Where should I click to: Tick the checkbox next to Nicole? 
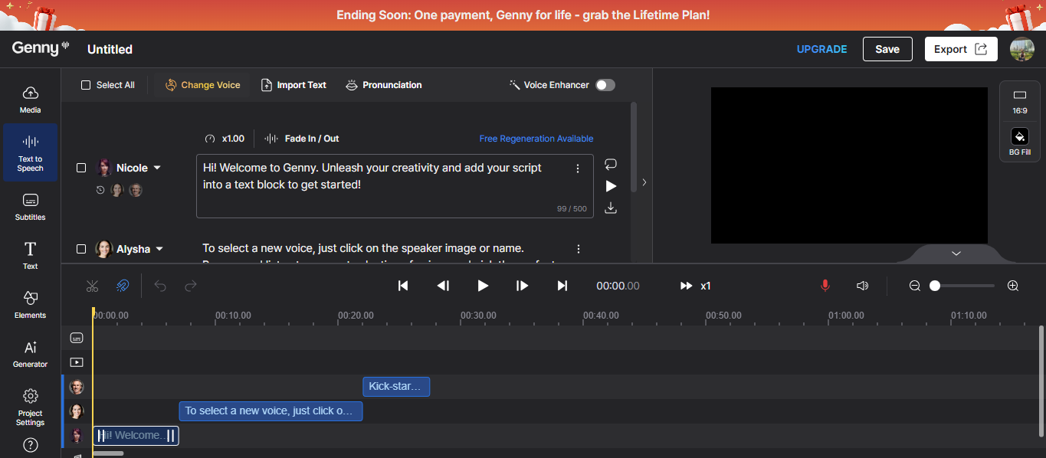click(x=81, y=168)
